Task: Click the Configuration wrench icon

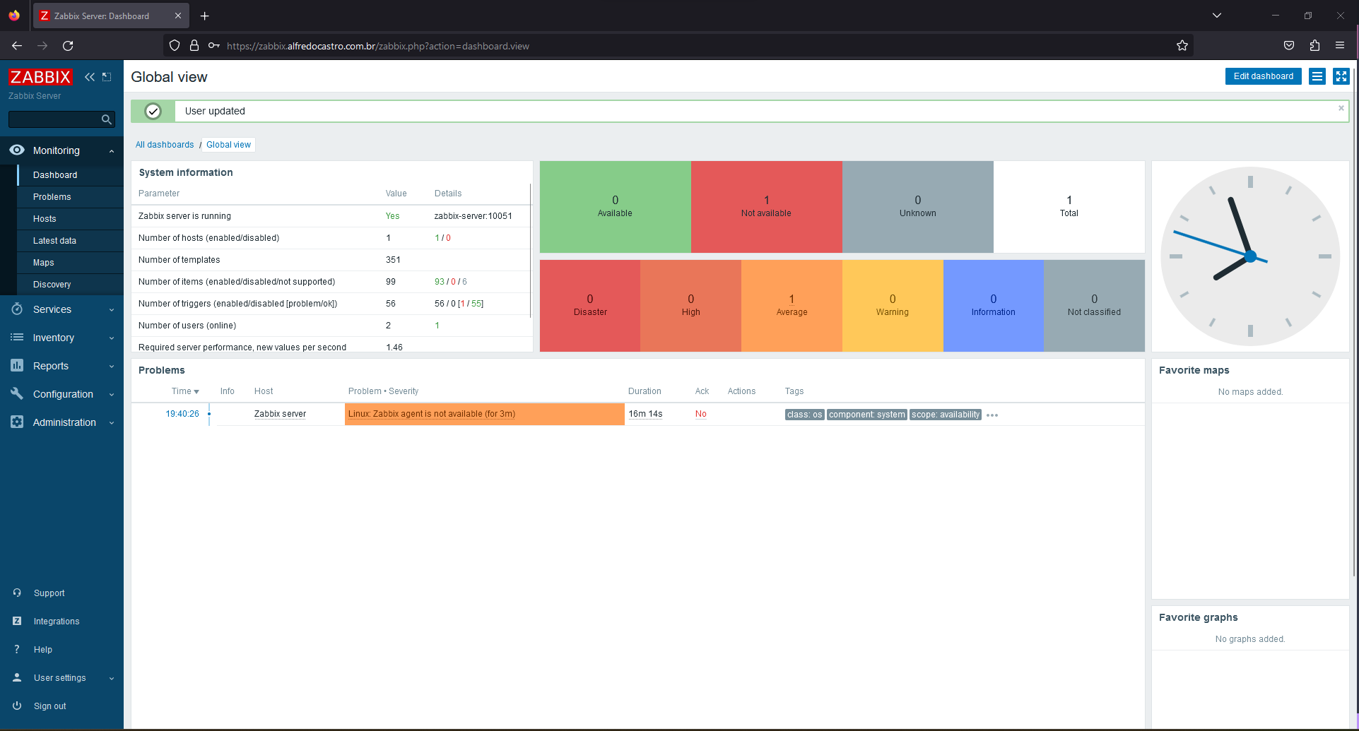Action: coord(17,394)
